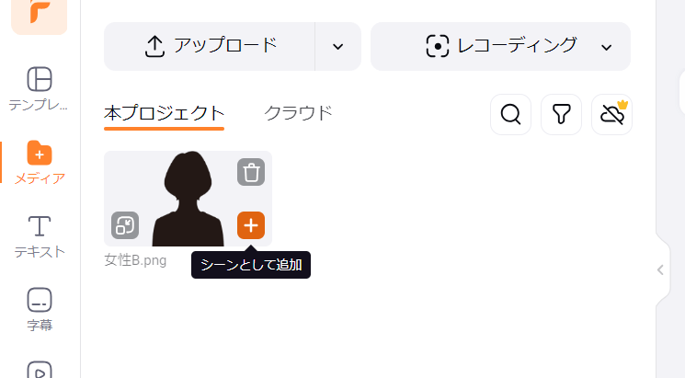Open the 字幕 subtitles panel

(40, 309)
